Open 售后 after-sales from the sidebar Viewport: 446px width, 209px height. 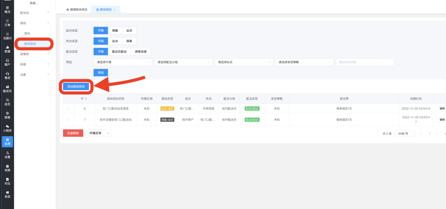(x=7, y=75)
